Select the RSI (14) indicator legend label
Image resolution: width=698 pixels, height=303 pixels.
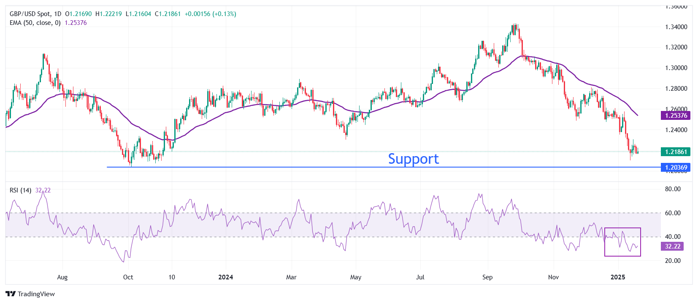click(x=20, y=190)
